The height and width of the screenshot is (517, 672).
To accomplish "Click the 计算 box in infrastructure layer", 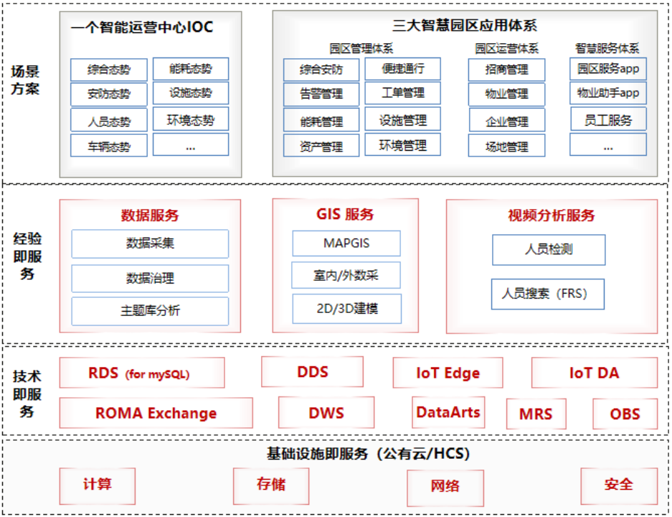I will click(97, 486).
